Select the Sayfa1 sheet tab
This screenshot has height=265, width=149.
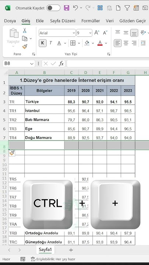[x=45, y=250]
